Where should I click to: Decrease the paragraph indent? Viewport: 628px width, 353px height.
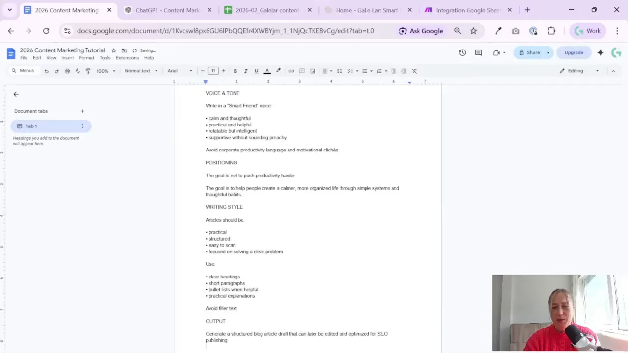(x=393, y=71)
